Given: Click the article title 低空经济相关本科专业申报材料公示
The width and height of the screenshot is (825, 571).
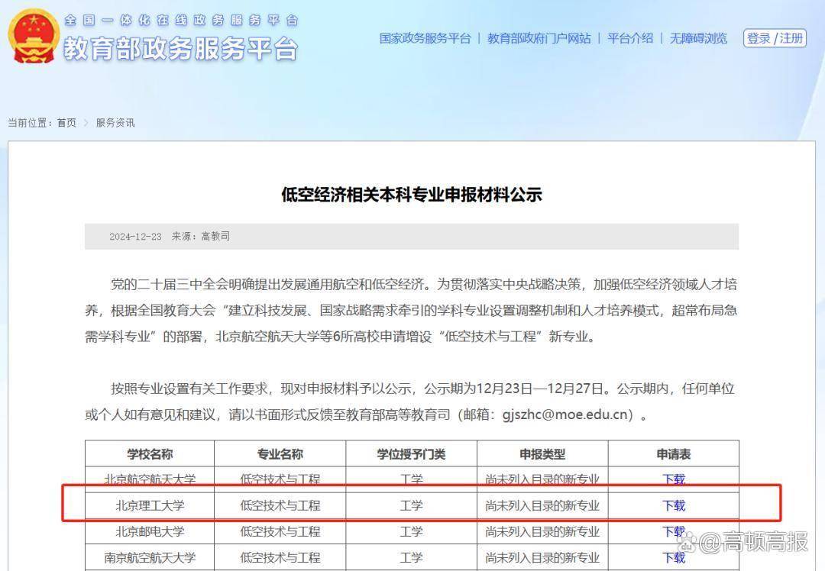Looking at the screenshot, I should click(412, 195).
